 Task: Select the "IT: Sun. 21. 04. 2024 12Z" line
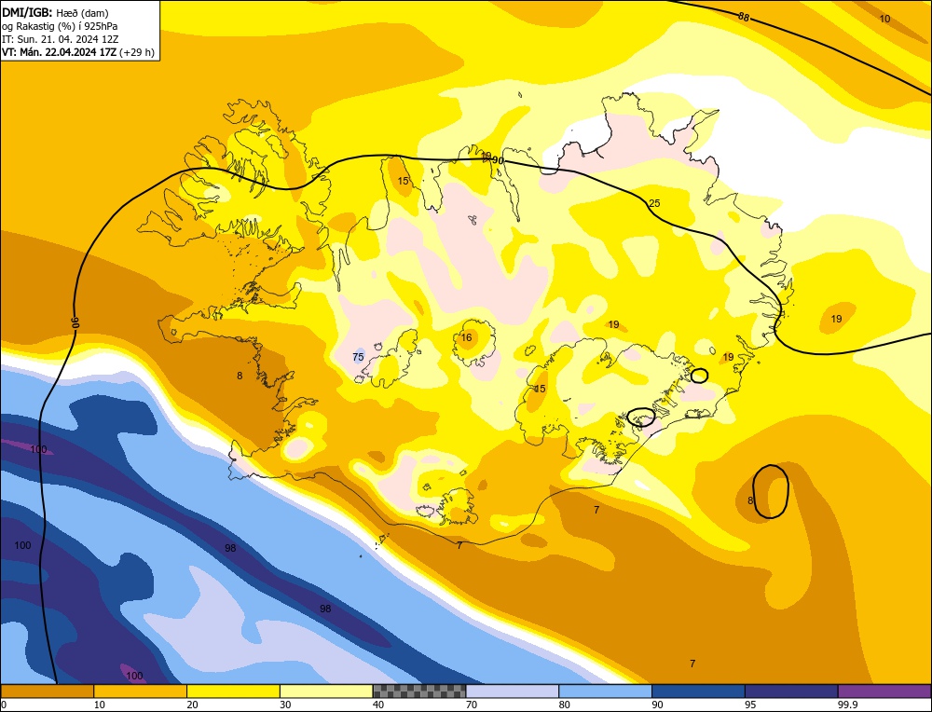point(61,39)
